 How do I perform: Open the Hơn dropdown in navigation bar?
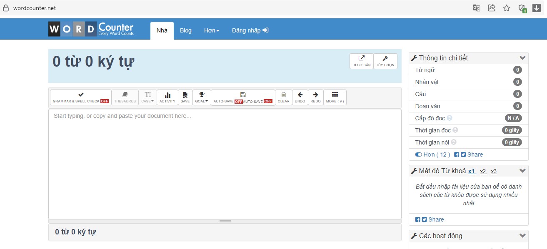(212, 30)
